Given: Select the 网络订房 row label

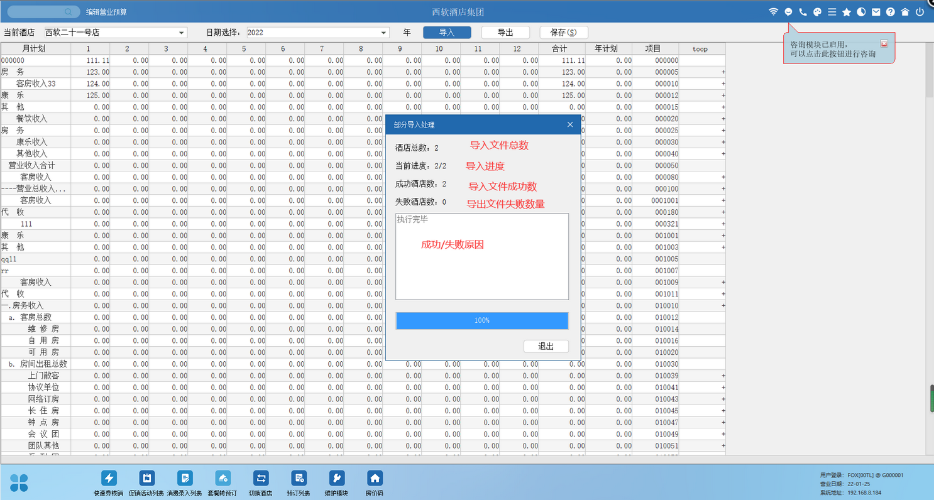Looking at the screenshot, I should click(43, 399).
